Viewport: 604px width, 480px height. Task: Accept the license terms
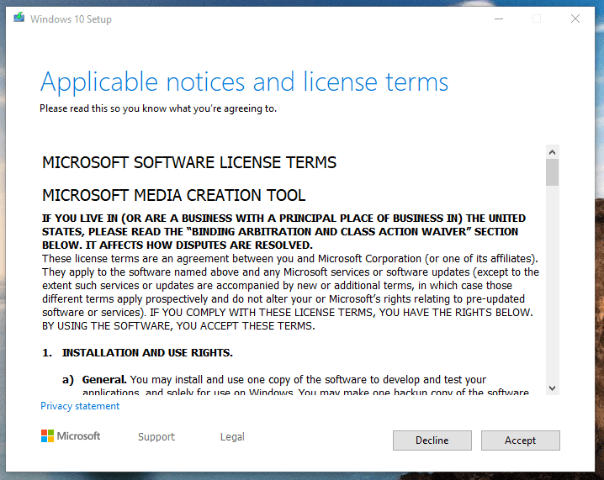(x=520, y=440)
